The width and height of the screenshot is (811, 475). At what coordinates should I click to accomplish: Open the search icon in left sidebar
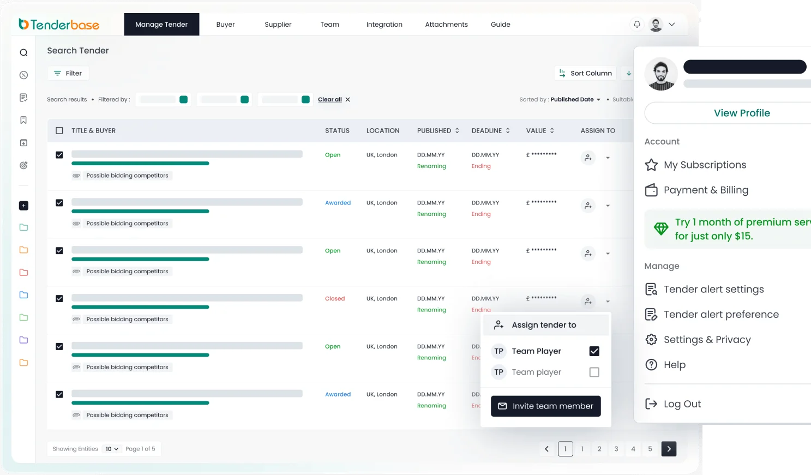coord(23,53)
